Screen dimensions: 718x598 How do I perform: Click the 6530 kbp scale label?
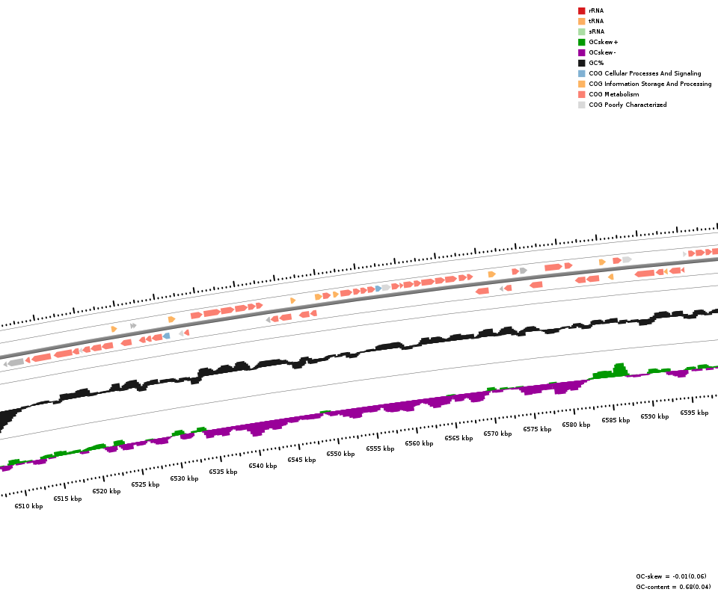click(x=184, y=478)
